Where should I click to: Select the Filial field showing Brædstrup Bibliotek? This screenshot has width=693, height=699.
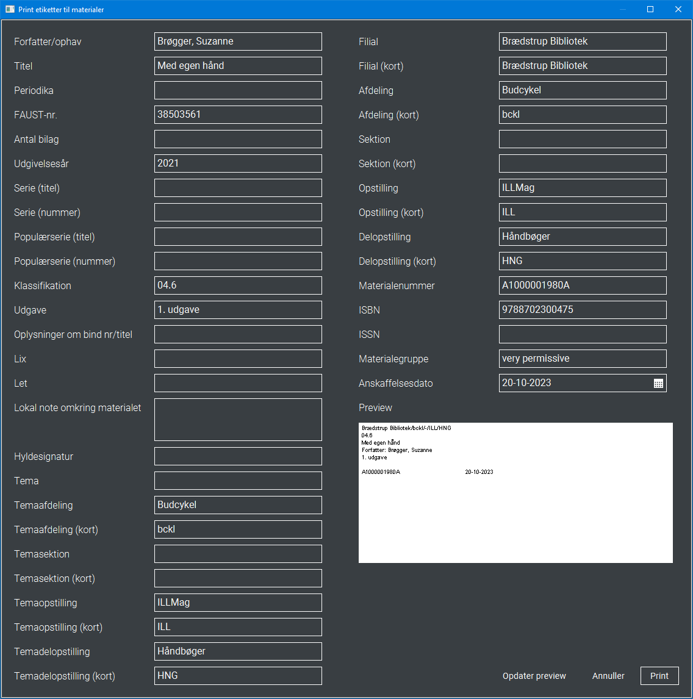pos(583,41)
